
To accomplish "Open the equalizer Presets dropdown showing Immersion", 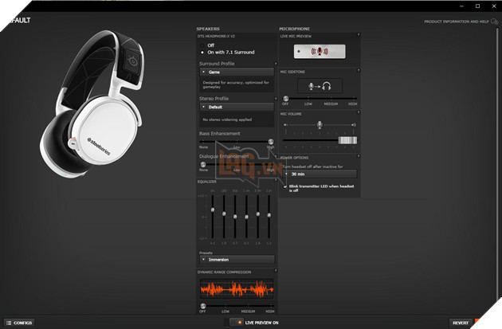I will click(x=237, y=260).
